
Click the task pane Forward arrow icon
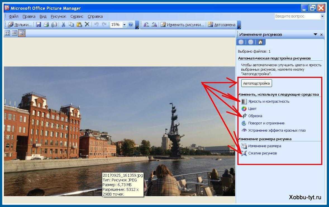251,42
